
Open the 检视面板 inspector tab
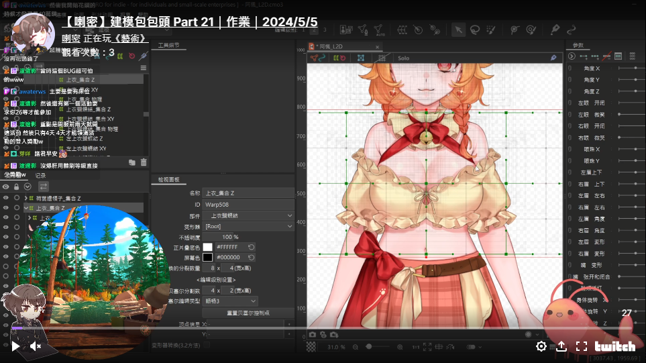coord(169,180)
